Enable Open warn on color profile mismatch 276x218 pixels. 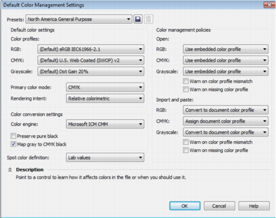tap(186, 81)
